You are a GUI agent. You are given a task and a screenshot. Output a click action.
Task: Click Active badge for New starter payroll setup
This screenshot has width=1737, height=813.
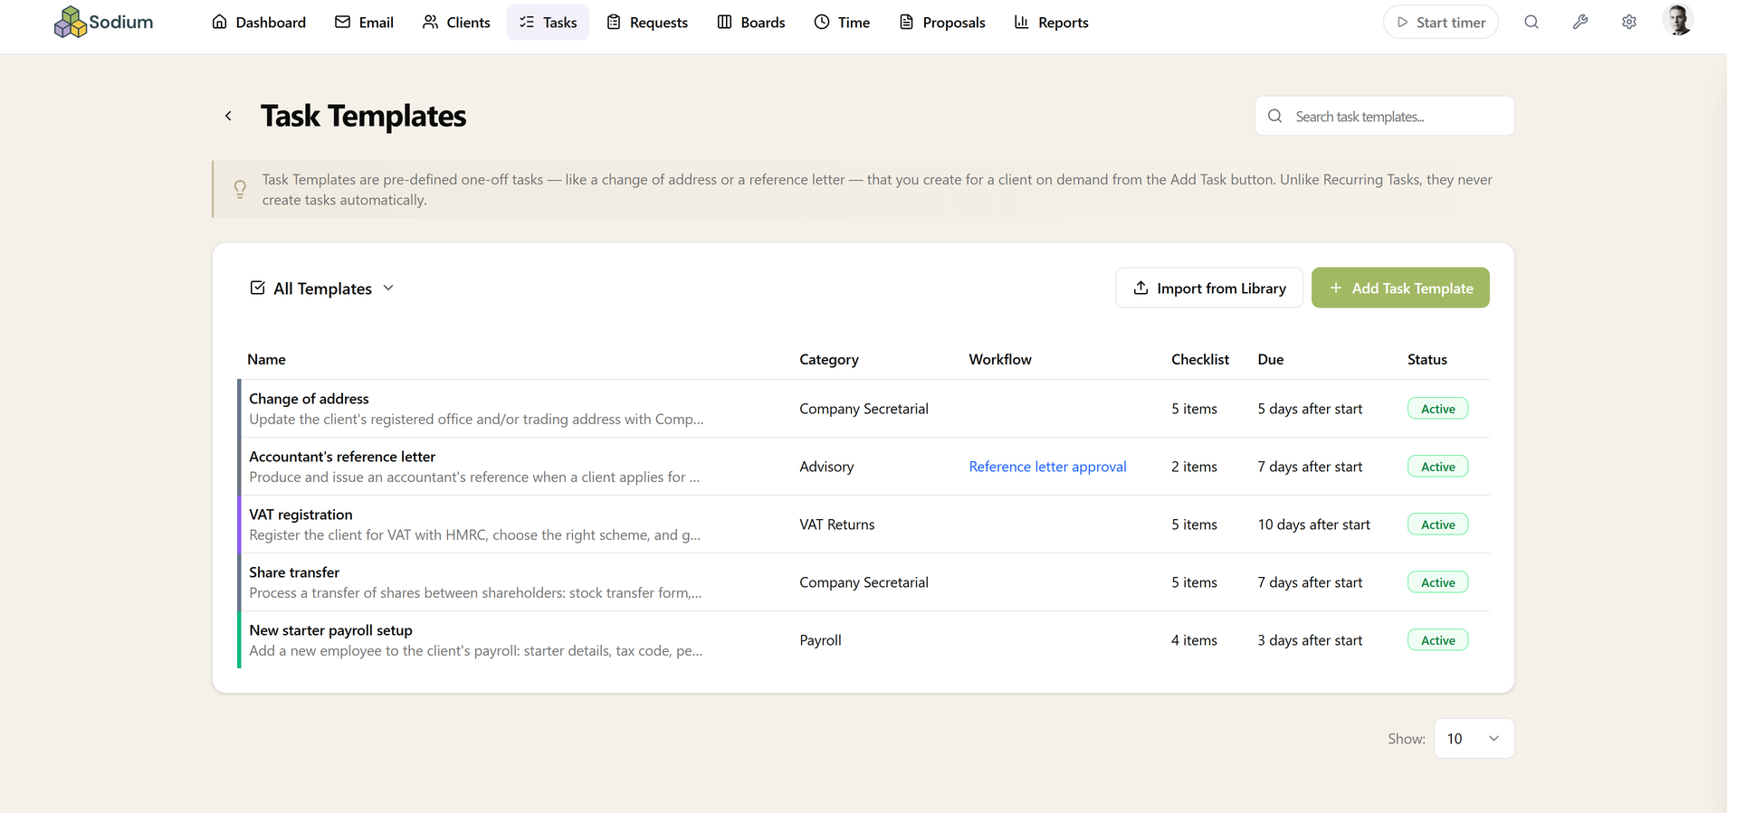point(1437,640)
